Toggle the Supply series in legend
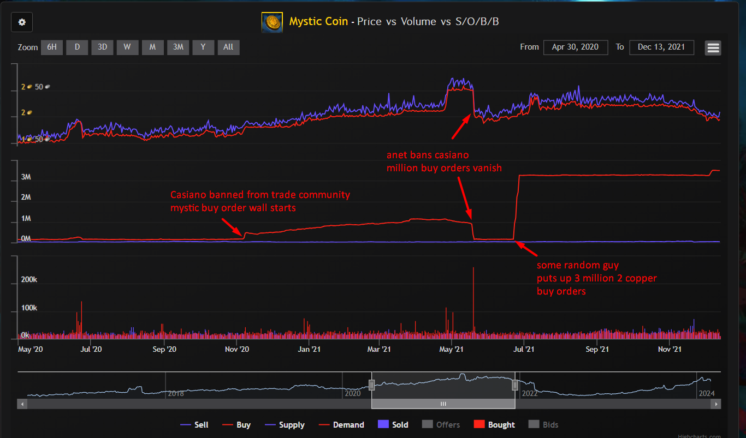The image size is (746, 438). pyautogui.click(x=284, y=425)
